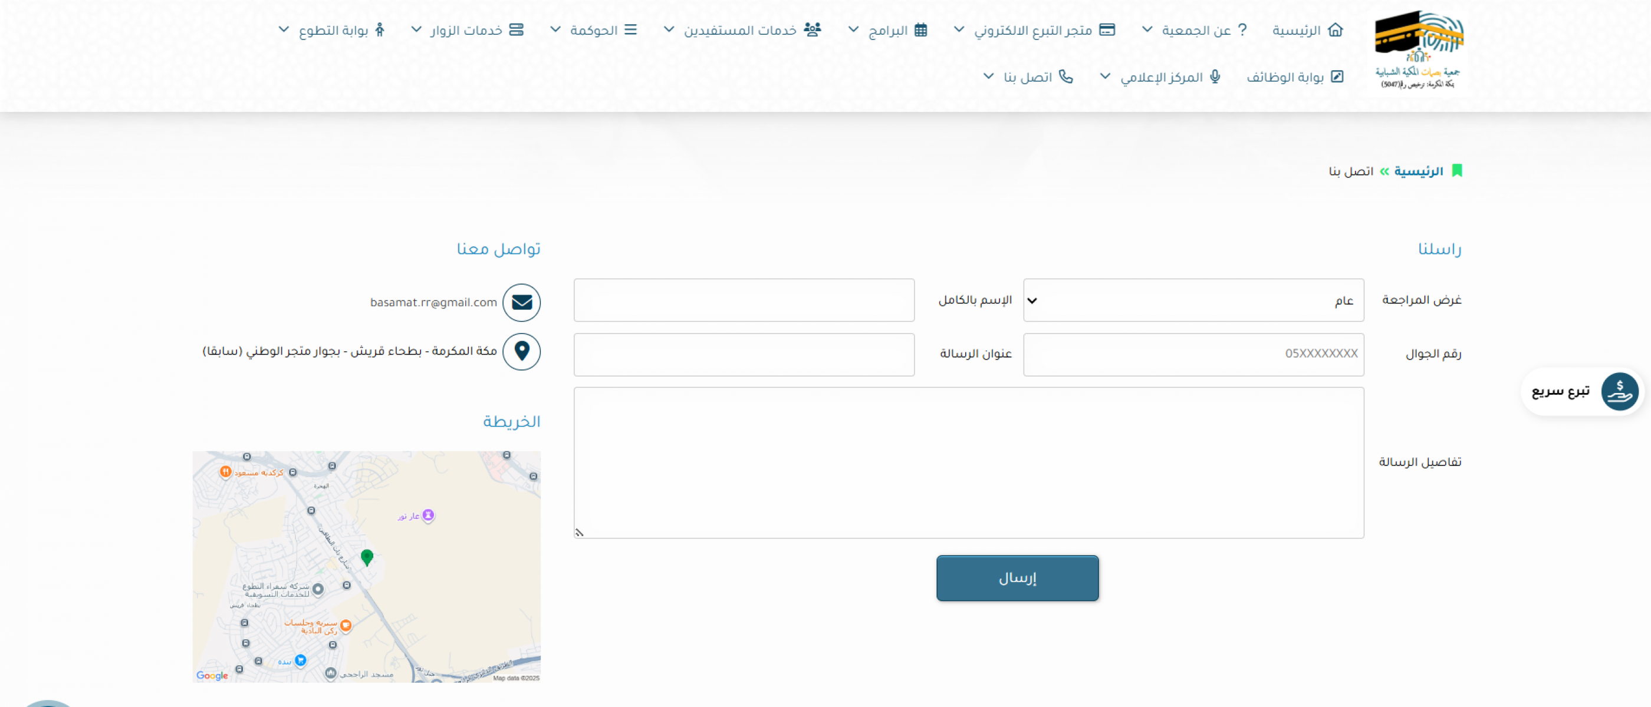1651x707 pixels.
Task: Click the quick donate hand icon
Action: tap(1619, 391)
